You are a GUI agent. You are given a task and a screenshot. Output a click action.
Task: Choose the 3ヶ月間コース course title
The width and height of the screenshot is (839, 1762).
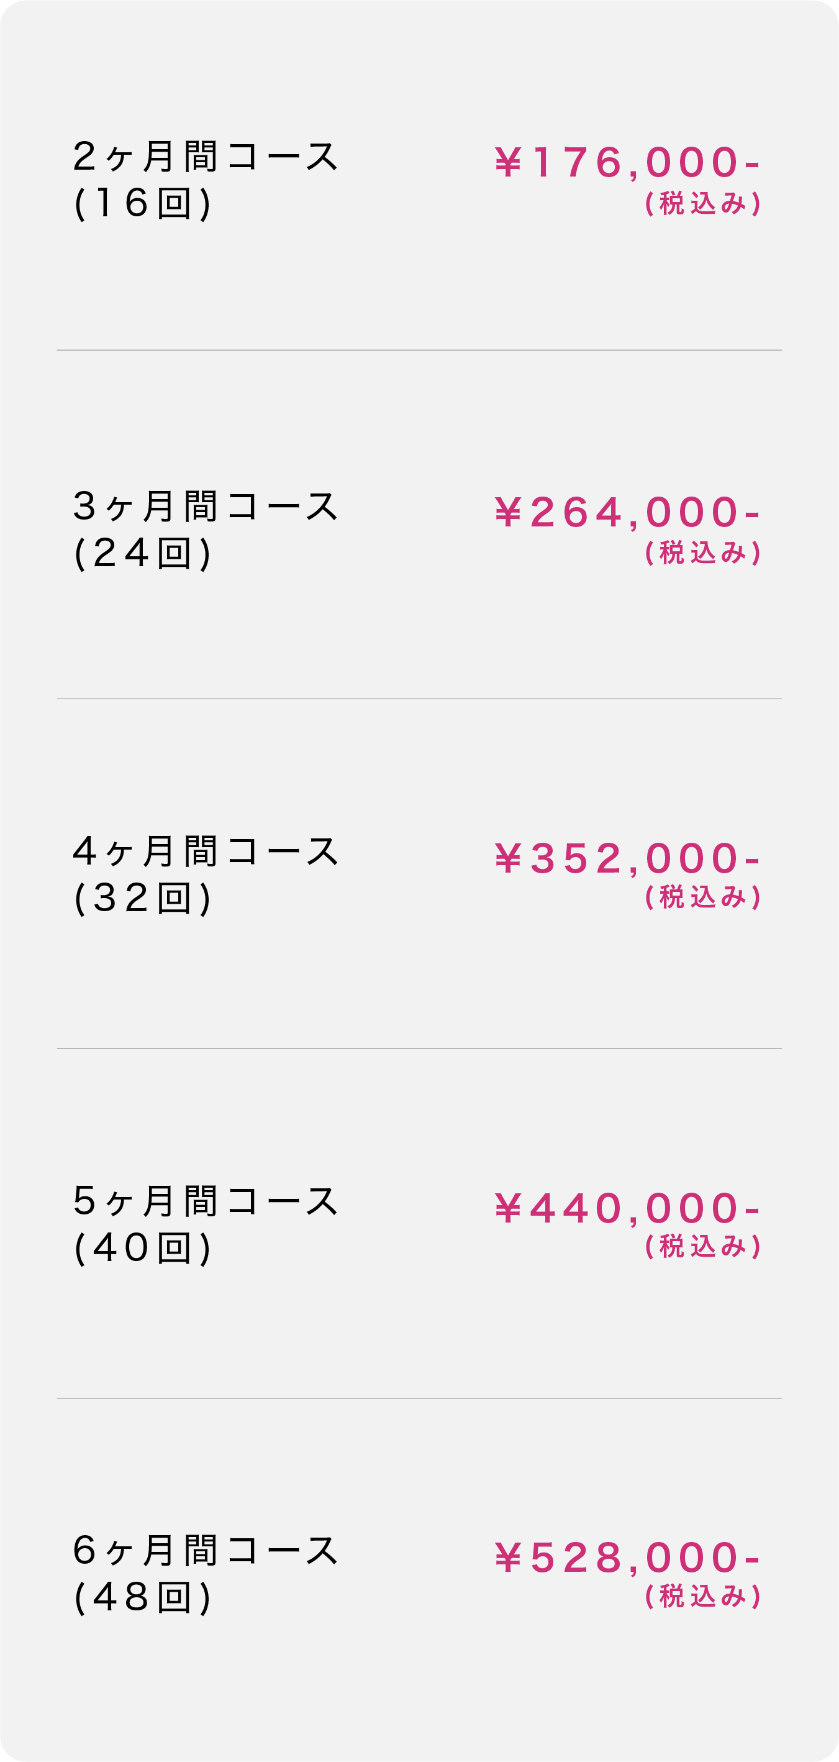click(205, 507)
